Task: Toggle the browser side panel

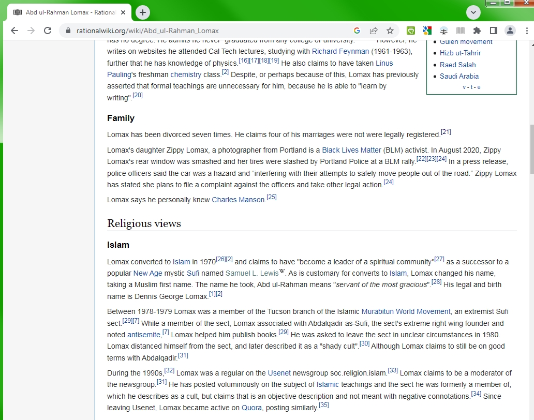Action: tap(494, 31)
